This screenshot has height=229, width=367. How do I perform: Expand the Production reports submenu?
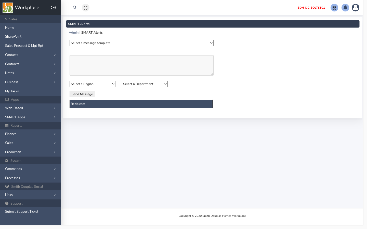[31, 152]
